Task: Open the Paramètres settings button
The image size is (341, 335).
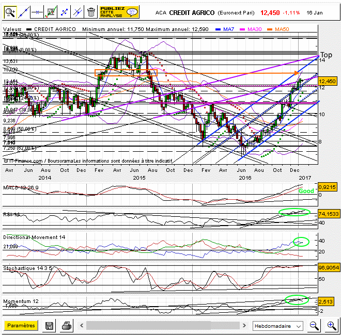Action: tap(21, 325)
